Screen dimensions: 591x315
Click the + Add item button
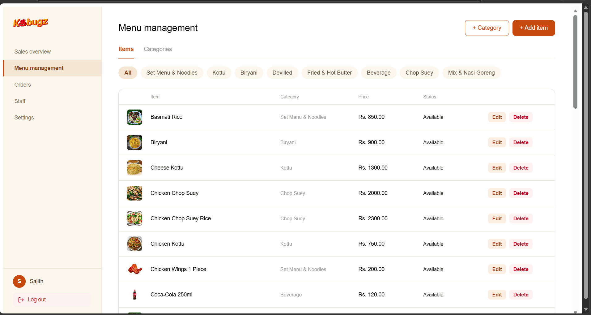[534, 28]
